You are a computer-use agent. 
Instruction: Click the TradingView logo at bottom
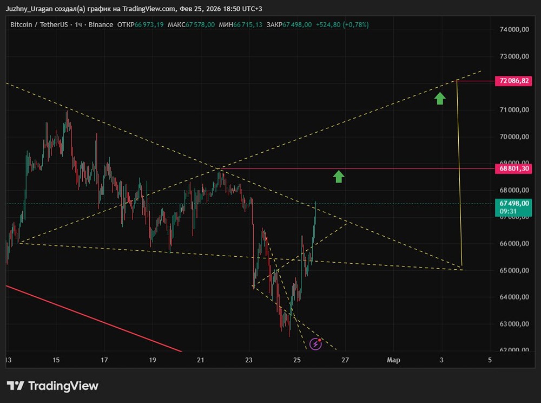(52, 386)
